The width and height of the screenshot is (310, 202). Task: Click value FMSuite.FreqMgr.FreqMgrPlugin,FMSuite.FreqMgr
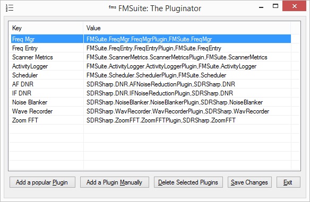coord(149,39)
